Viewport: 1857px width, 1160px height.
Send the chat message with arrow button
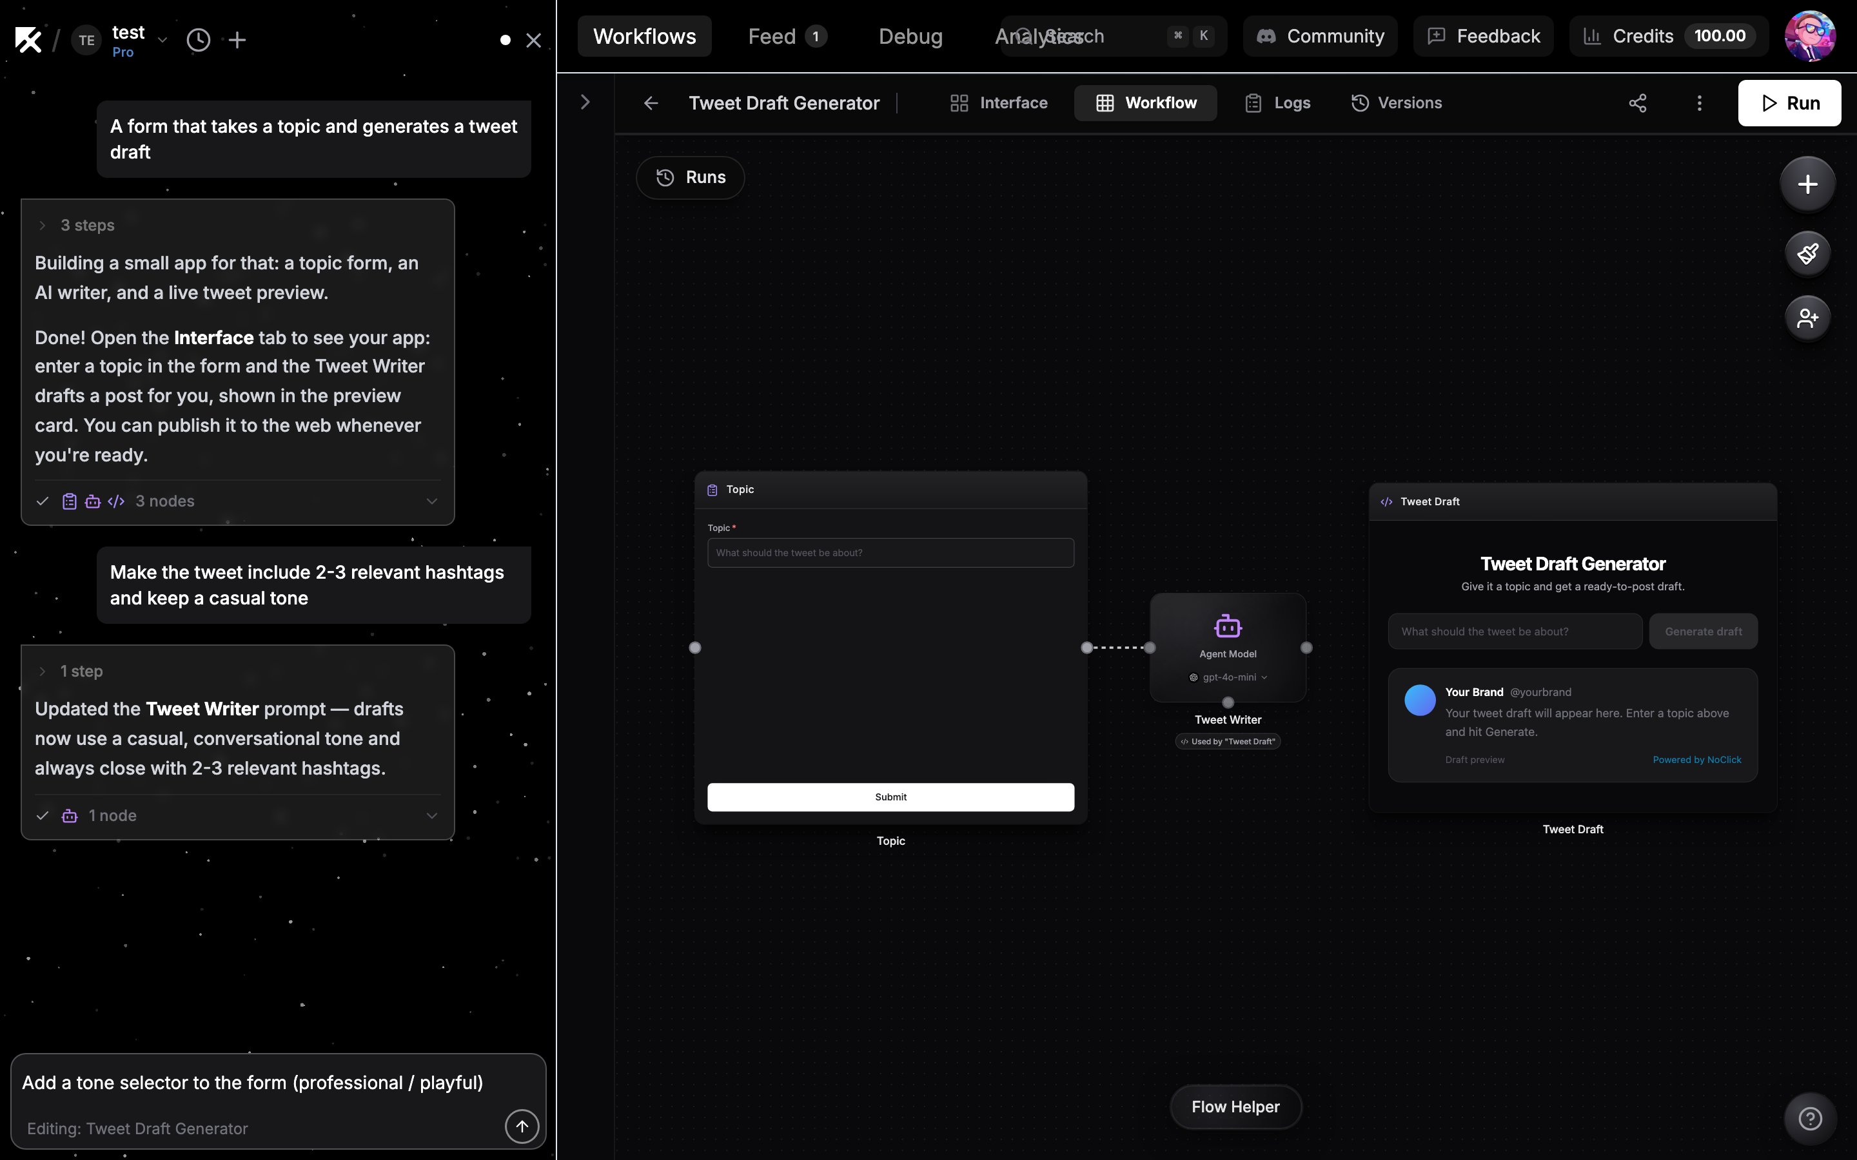tap(522, 1126)
